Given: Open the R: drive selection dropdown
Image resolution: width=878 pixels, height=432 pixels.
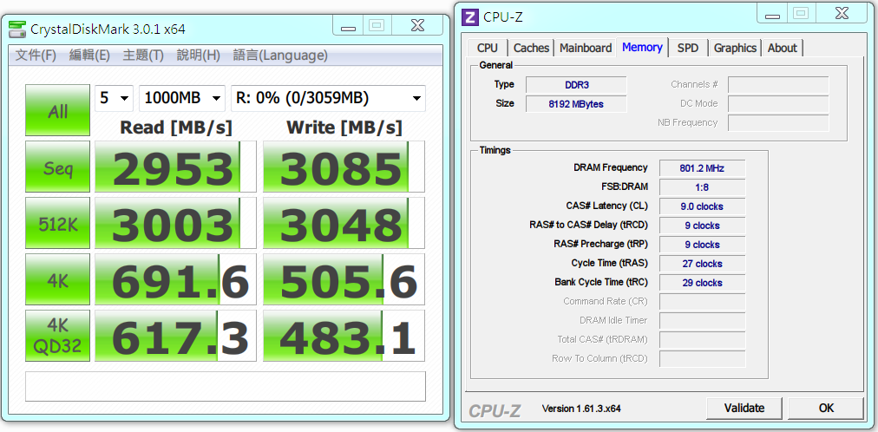Looking at the screenshot, I should [x=328, y=99].
